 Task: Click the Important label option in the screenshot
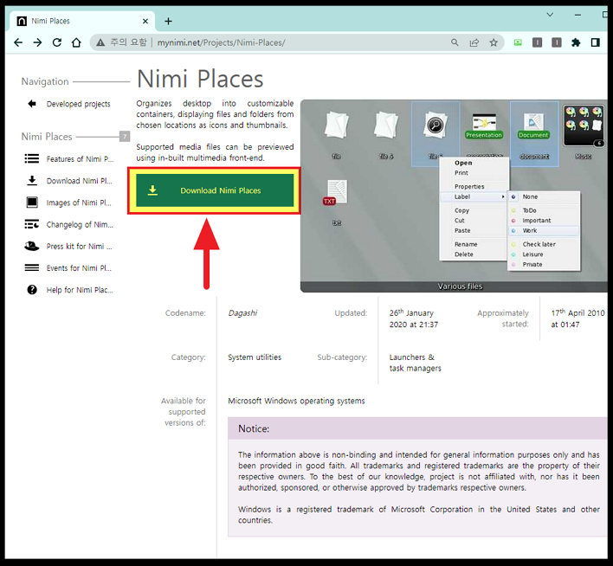pos(537,221)
